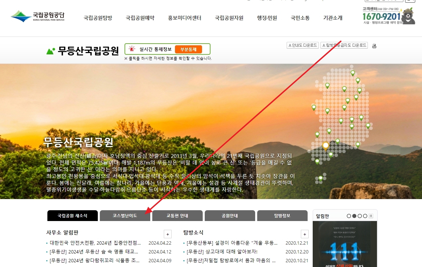The image size is (422, 267).
Task: Show the fourth 알림판 slide dot
Action: click(x=365, y=216)
